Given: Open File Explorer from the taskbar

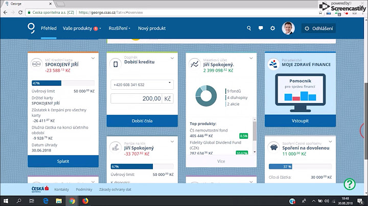Looking at the screenshot, I should pos(59,201).
